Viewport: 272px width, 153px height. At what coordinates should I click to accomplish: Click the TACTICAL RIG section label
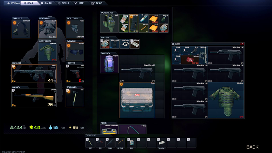click(107, 13)
